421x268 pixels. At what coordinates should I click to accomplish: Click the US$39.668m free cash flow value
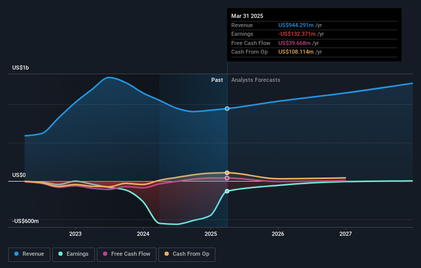[294, 43]
